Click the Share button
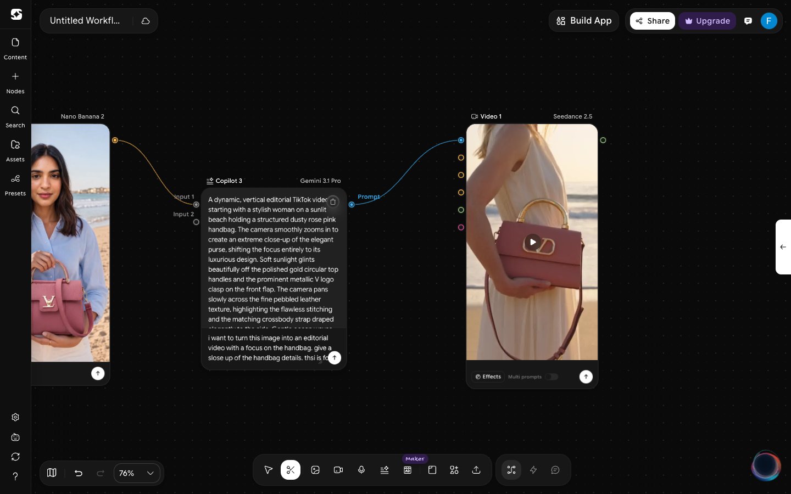The width and height of the screenshot is (791, 494). click(653, 21)
